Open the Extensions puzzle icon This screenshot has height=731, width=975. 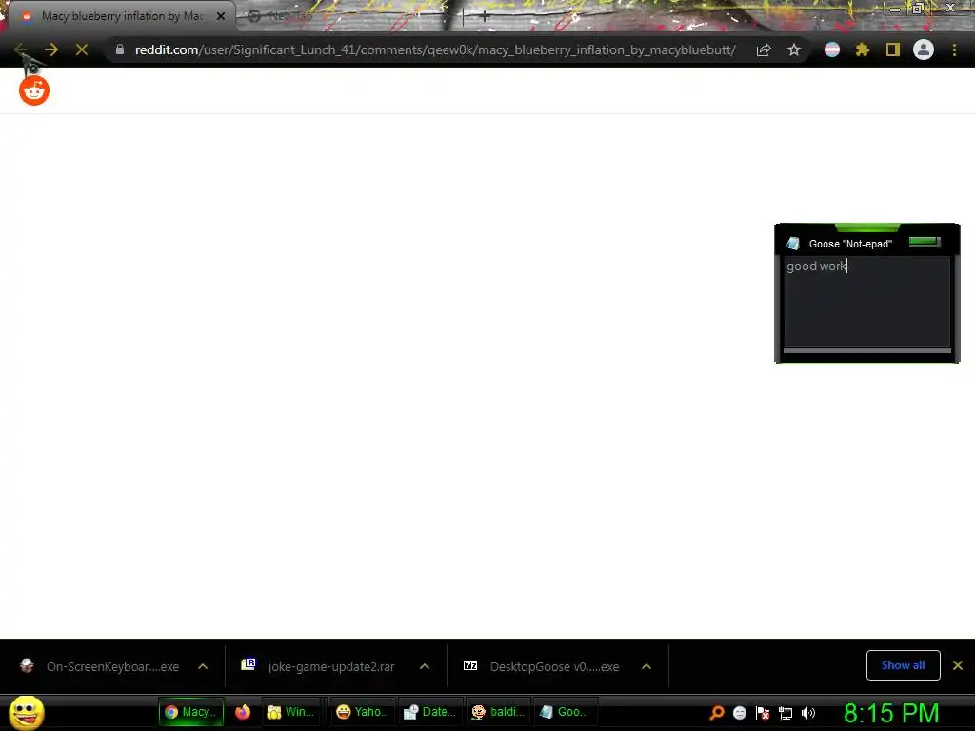click(x=863, y=49)
